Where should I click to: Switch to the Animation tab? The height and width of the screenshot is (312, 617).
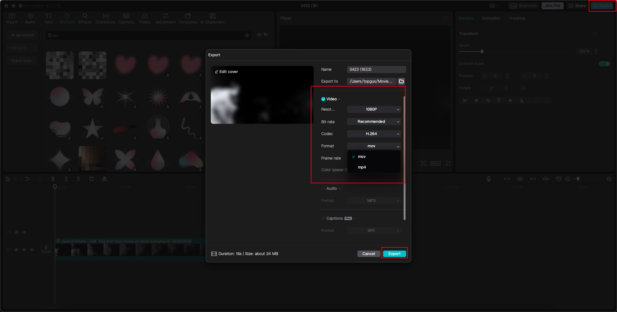[491, 18]
